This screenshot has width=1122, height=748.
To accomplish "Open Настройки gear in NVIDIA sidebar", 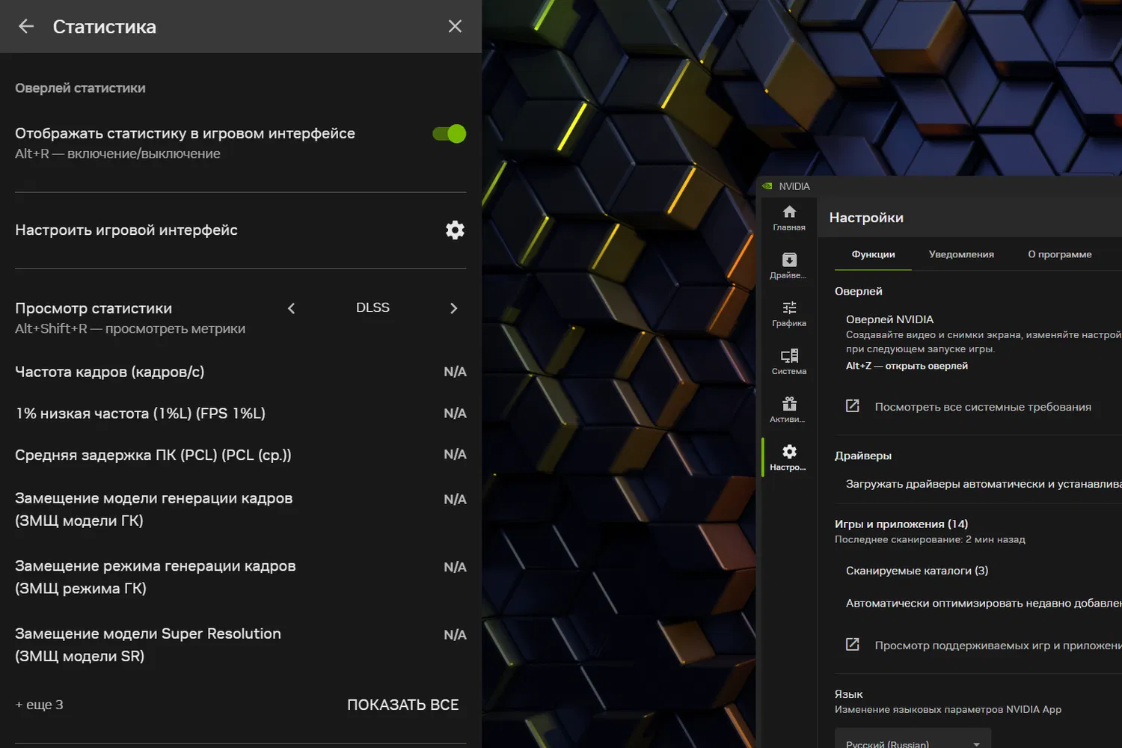I will click(x=789, y=457).
